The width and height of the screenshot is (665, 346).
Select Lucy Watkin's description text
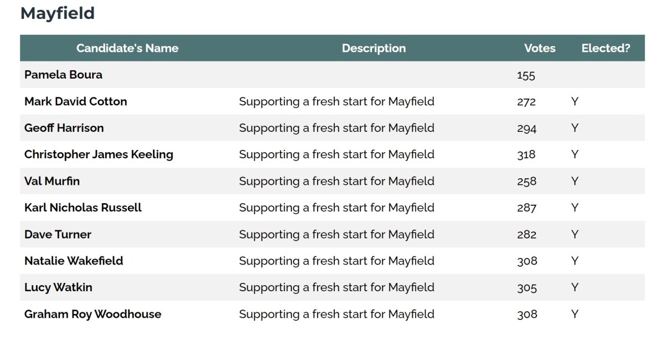click(336, 287)
